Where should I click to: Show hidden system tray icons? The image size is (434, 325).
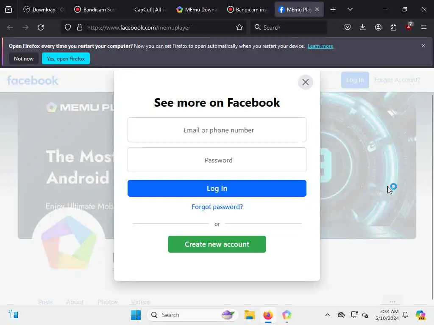pos(328,315)
